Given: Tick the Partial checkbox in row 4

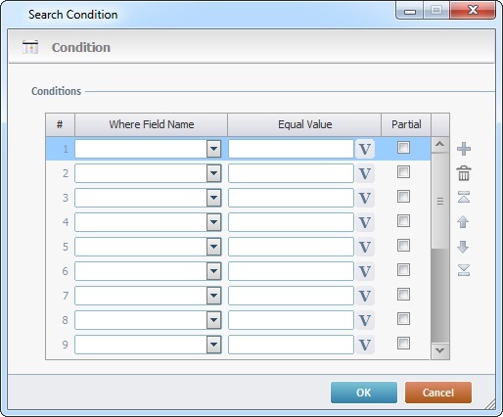Looking at the screenshot, I should [403, 221].
